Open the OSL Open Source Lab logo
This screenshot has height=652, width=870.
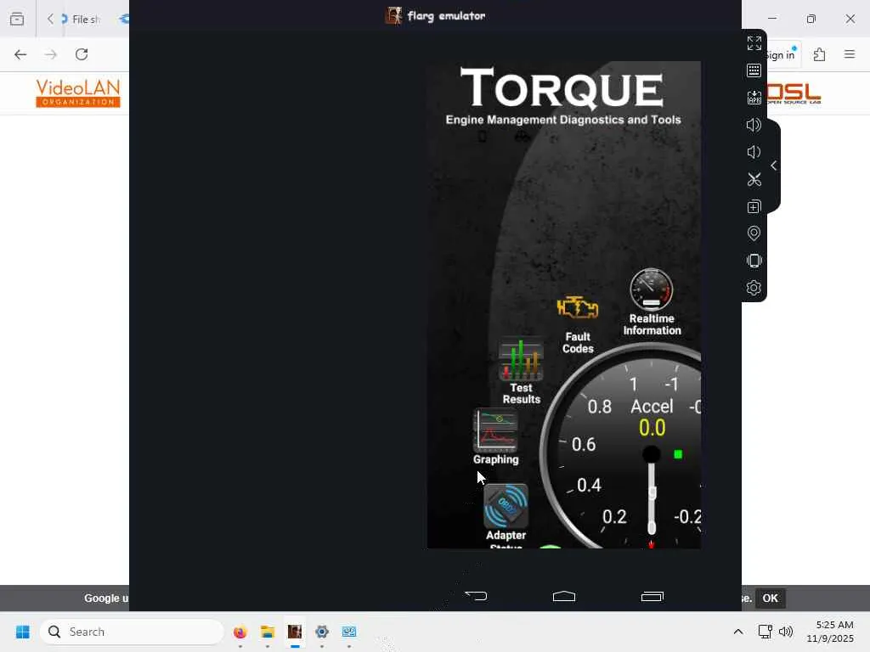click(794, 93)
